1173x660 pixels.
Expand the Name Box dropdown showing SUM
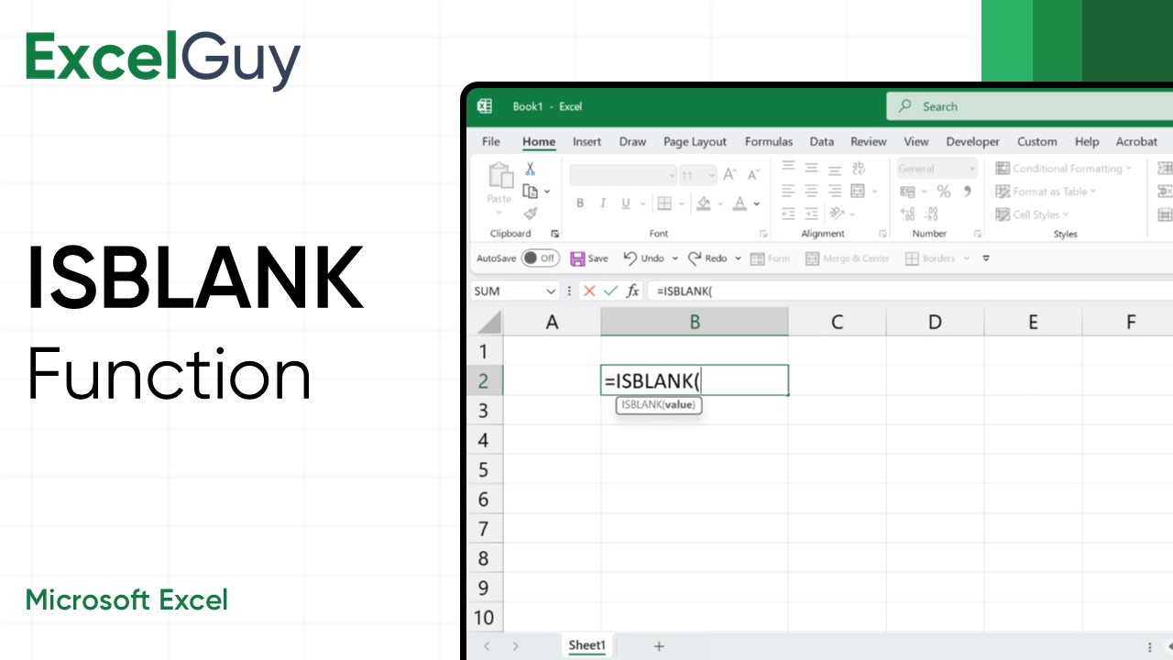(551, 291)
